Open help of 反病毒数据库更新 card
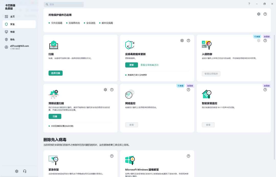276x177 pixels. (188, 40)
